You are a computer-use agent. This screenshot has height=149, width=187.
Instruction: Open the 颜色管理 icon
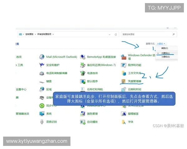83,114
